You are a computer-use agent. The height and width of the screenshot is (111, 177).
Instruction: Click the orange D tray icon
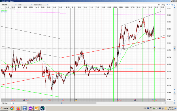(x=166, y=108)
